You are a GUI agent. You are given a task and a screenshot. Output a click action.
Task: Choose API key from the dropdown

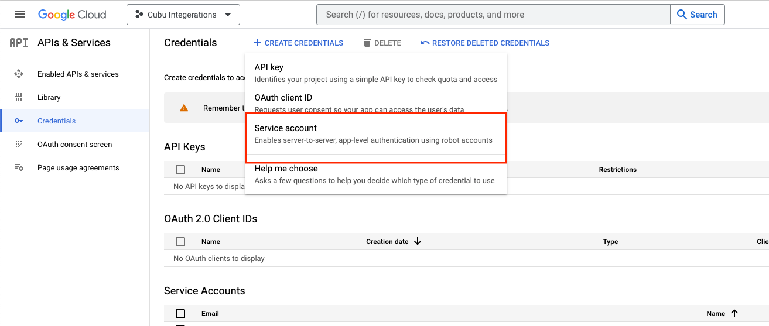coord(376,73)
